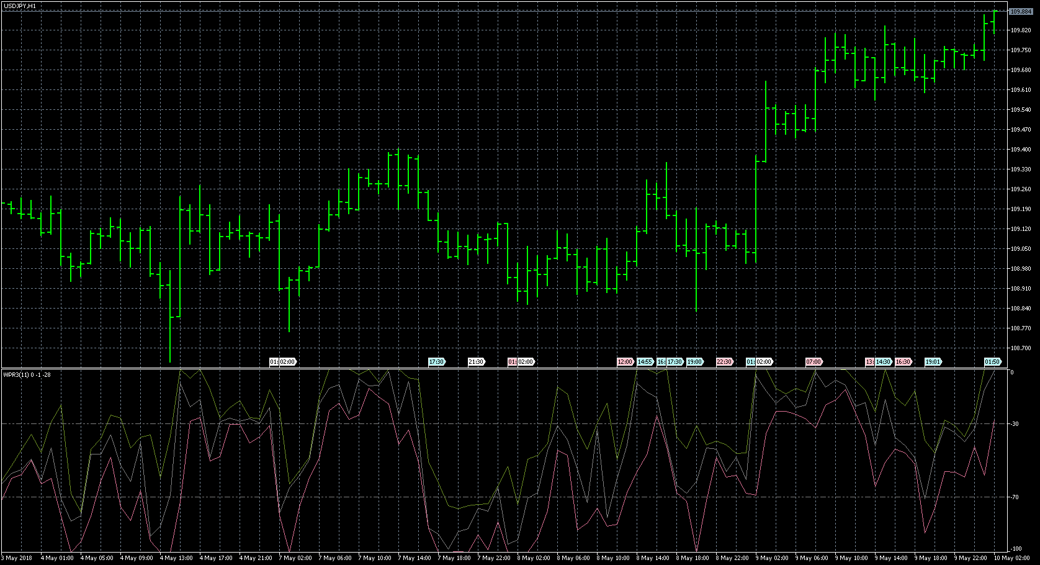Image resolution: width=1040 pixels, height=565 pixels.
Task: Click the 19:00 blue event marker
Action: coord(694,362)
